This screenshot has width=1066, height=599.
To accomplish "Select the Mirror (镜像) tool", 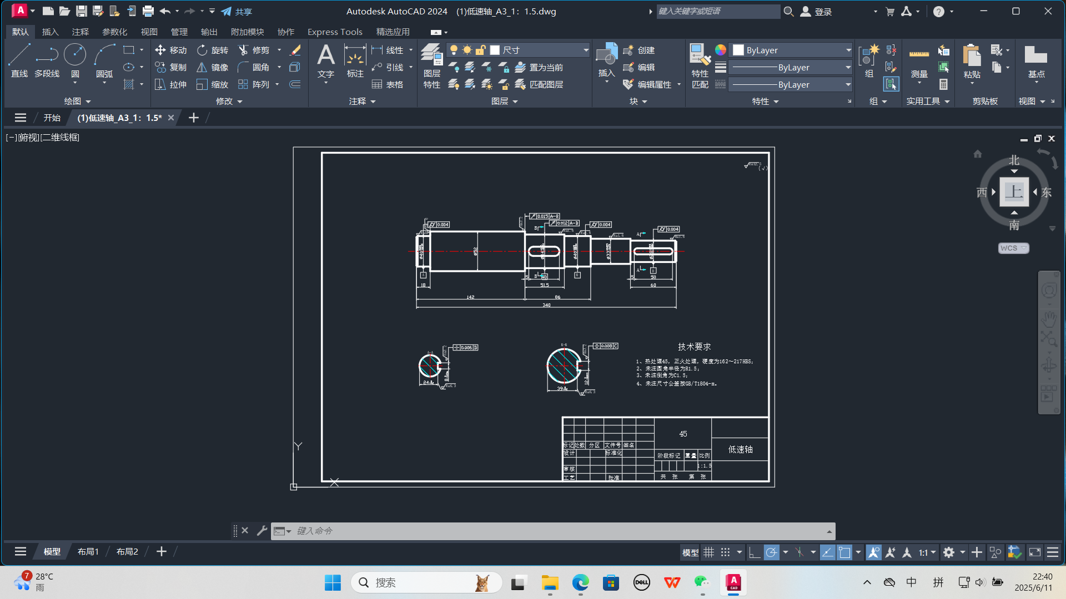I will click(x=213, y=67).
